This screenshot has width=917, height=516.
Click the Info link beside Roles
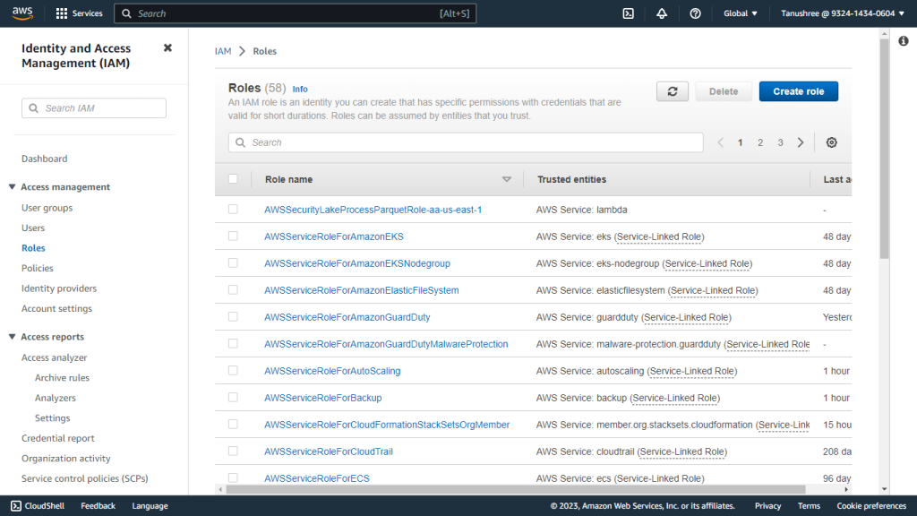coord(300,89)
